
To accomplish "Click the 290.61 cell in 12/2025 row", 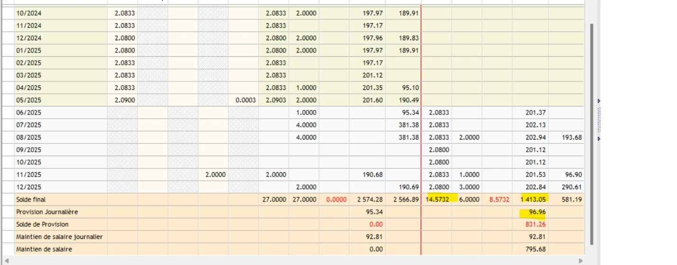I will 566,187.
